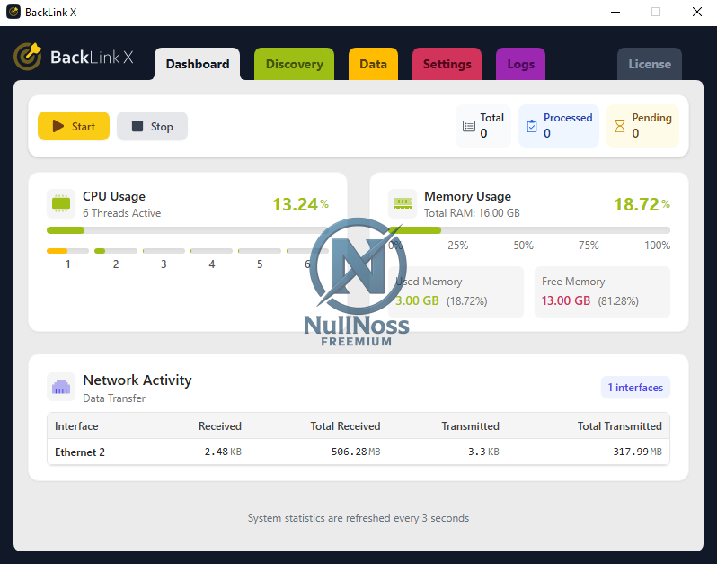The height and width of the screenshot is (564, 717).
Task: Click the Total Transmitted column header
Action: point(620,426)
